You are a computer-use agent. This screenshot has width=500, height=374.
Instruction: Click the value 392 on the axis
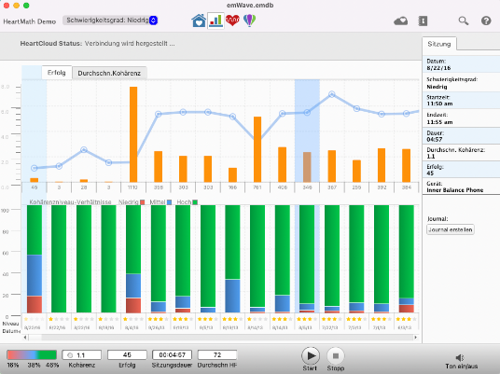(x=382, y=187)
